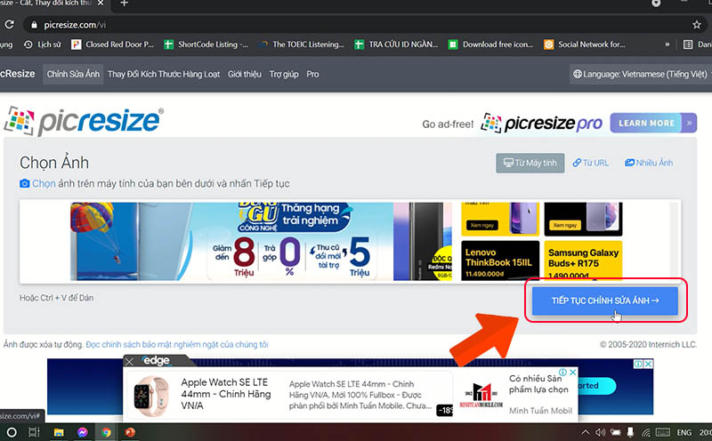The image size is (712, 441).
Task: Switch to Chrome on the taskbar
Action: pos(106,432)
